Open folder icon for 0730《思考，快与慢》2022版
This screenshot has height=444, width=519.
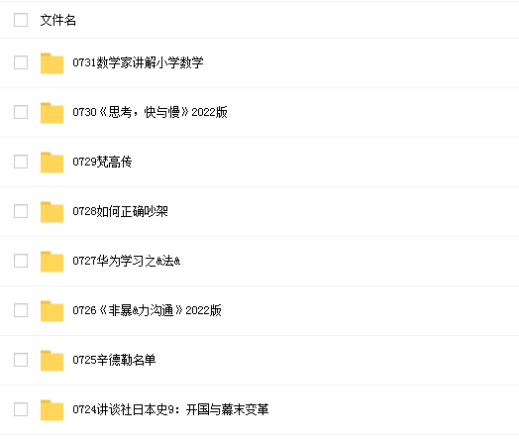pyautogui.click(x=52, y=113)
